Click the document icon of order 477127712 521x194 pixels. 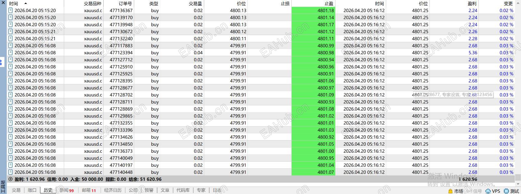[x=10, y=60]
